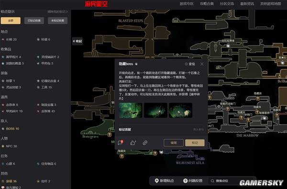Viewport: 287px width, 189px height.
Task: Toggle the 甲壳包 3 filter
Action: (45, 63)
